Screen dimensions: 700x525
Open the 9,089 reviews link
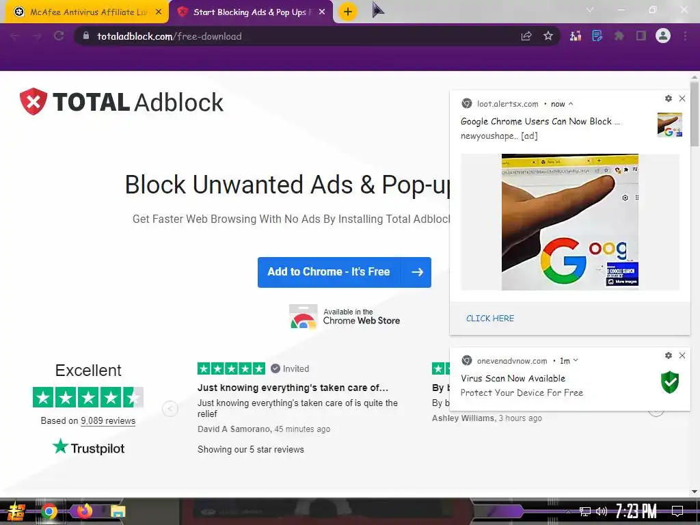(x=107, y=420)
